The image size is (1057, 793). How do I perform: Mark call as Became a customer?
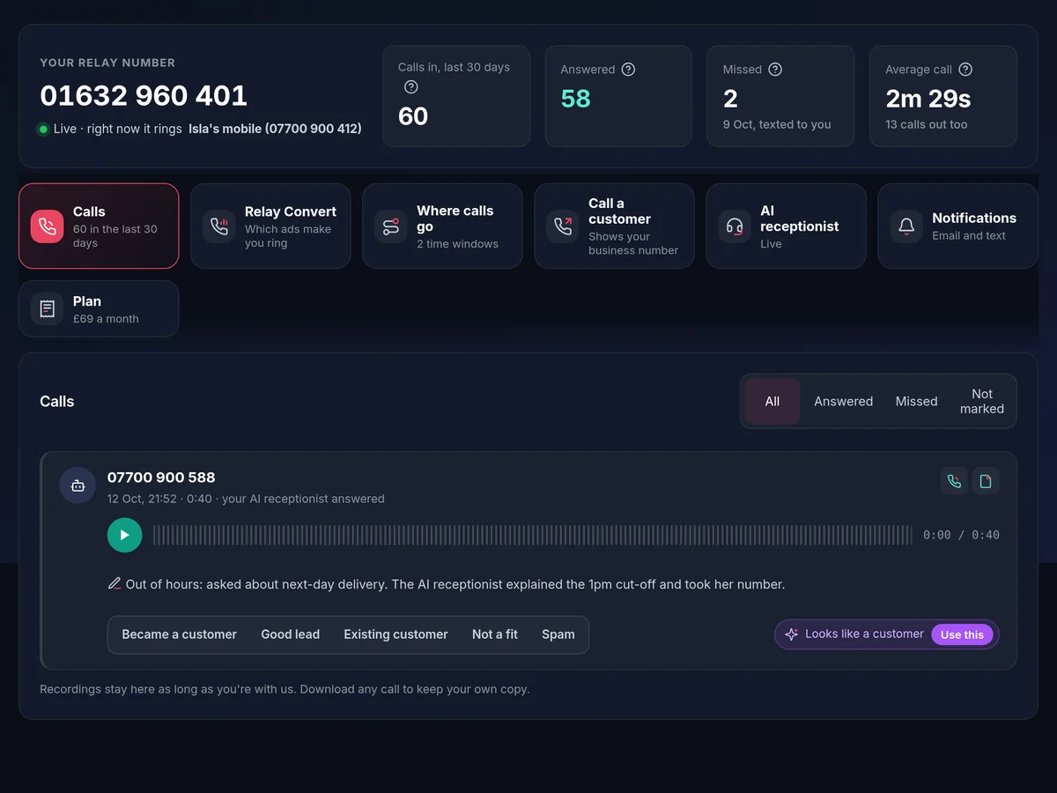(x=179, y=634)
